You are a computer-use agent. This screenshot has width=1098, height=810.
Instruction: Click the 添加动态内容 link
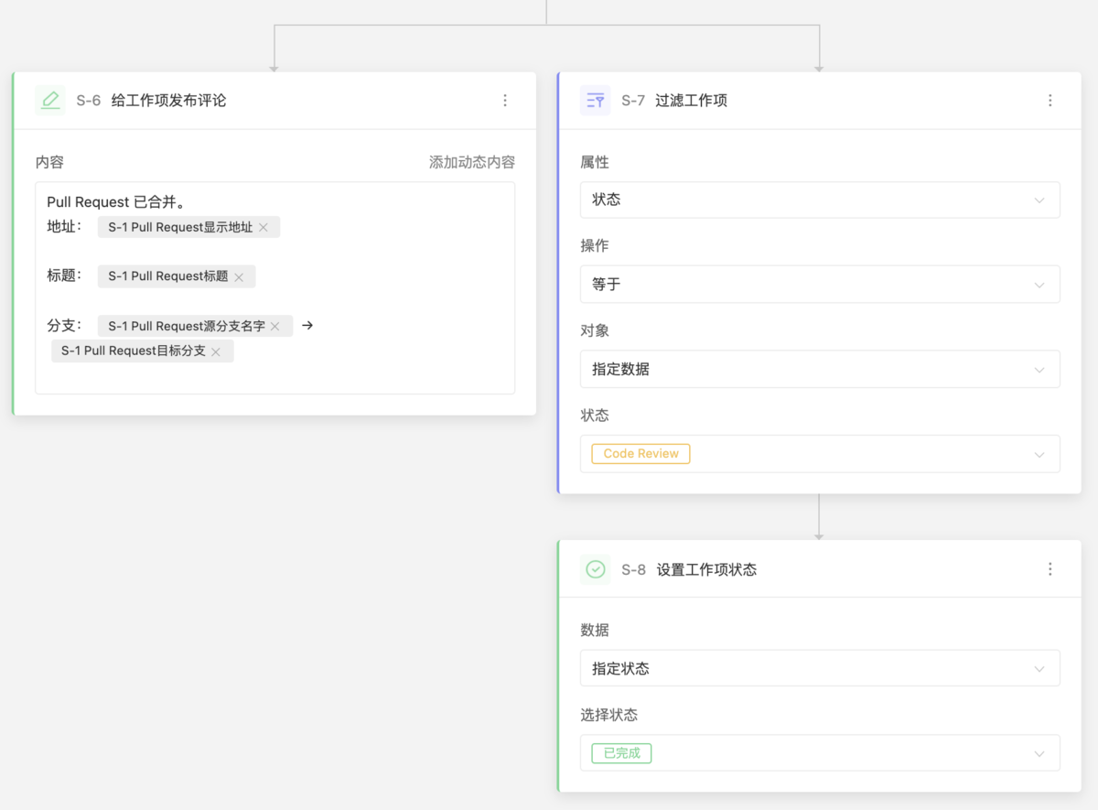pos(472,162)
